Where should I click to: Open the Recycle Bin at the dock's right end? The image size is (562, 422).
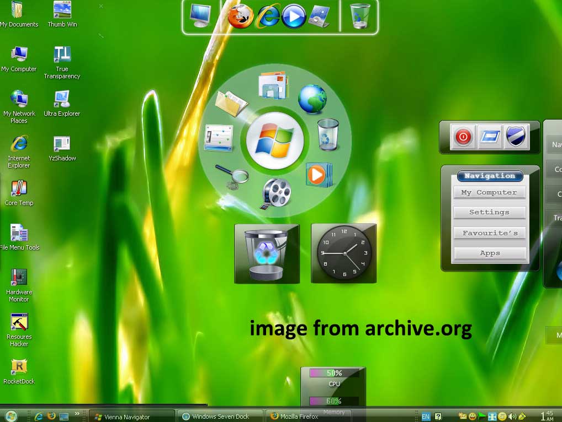click(360, 16)
